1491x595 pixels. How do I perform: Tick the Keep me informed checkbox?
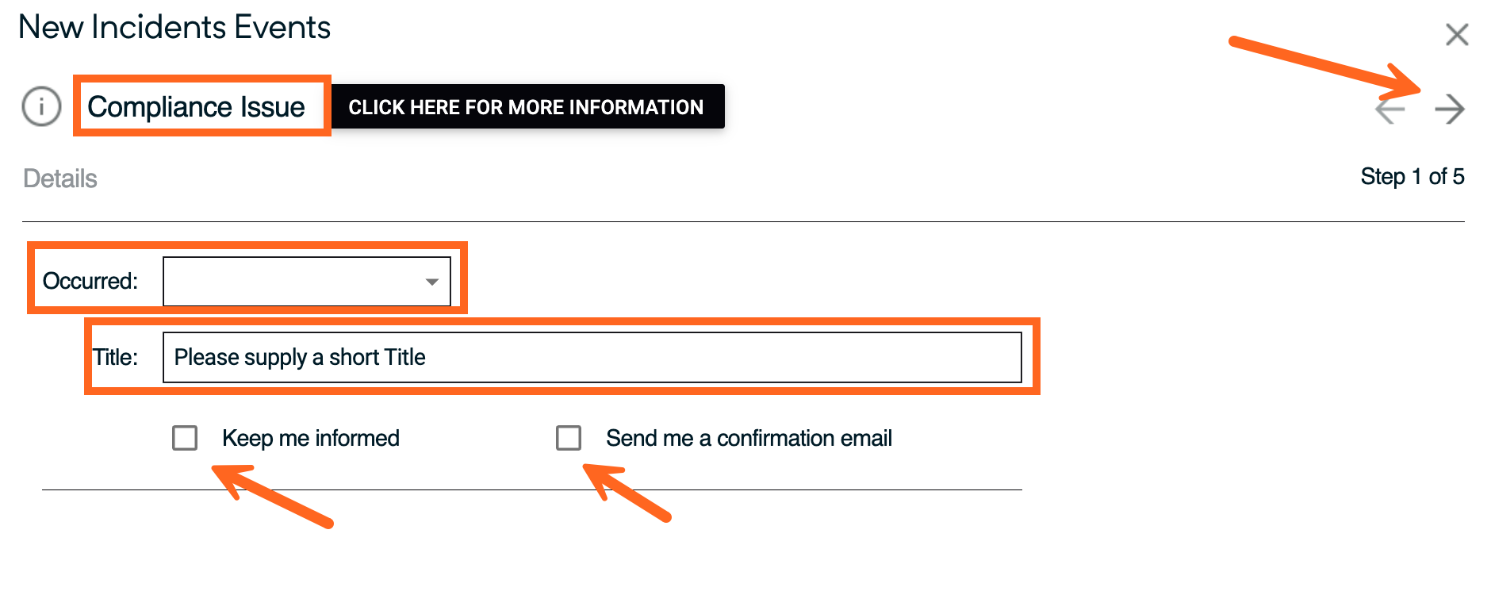[x=185, y=438]
